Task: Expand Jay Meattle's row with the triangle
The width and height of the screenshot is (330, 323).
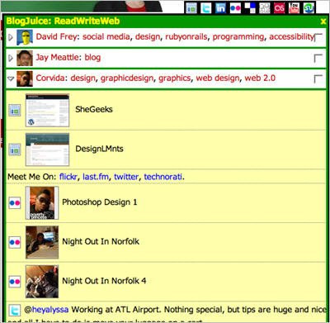Action: (11, 58)
